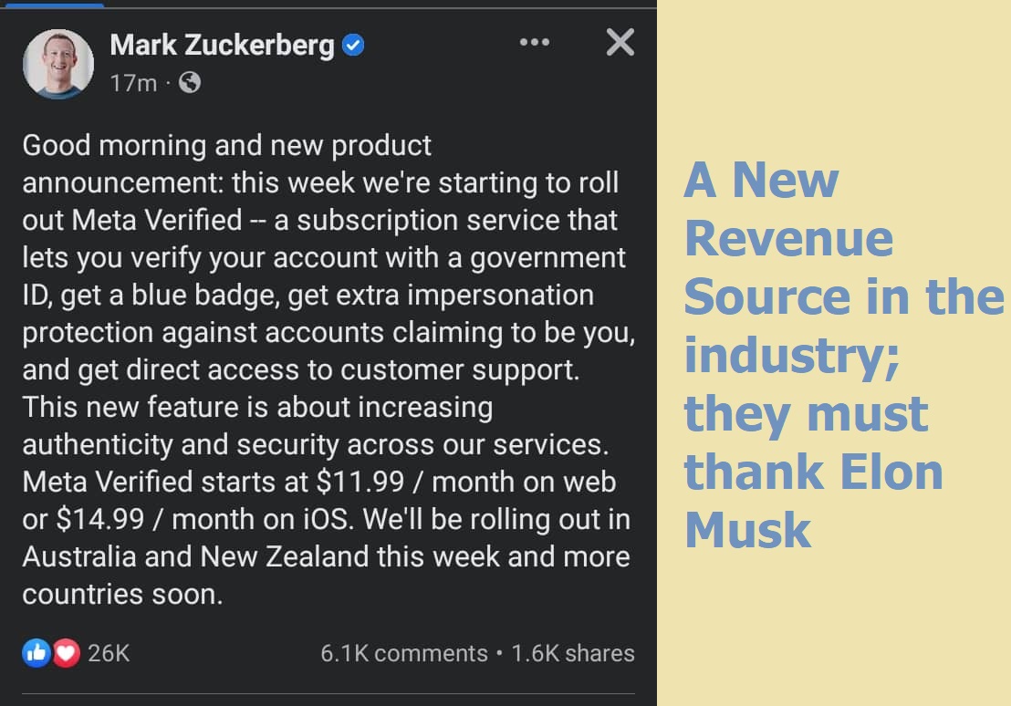The width and height of the screenshot is (1011, 706).
Task: Open the Mark Zuckerberg name link
Action: pyautogui.click(x=222, y=45)
